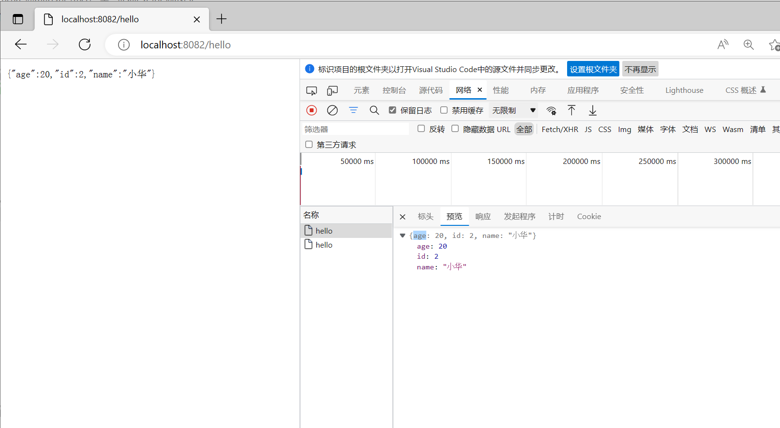Image resolution: width=780 pixels, height=428 pixels.
Task: Open the Cookie request tab
Action: pos(589,217)
